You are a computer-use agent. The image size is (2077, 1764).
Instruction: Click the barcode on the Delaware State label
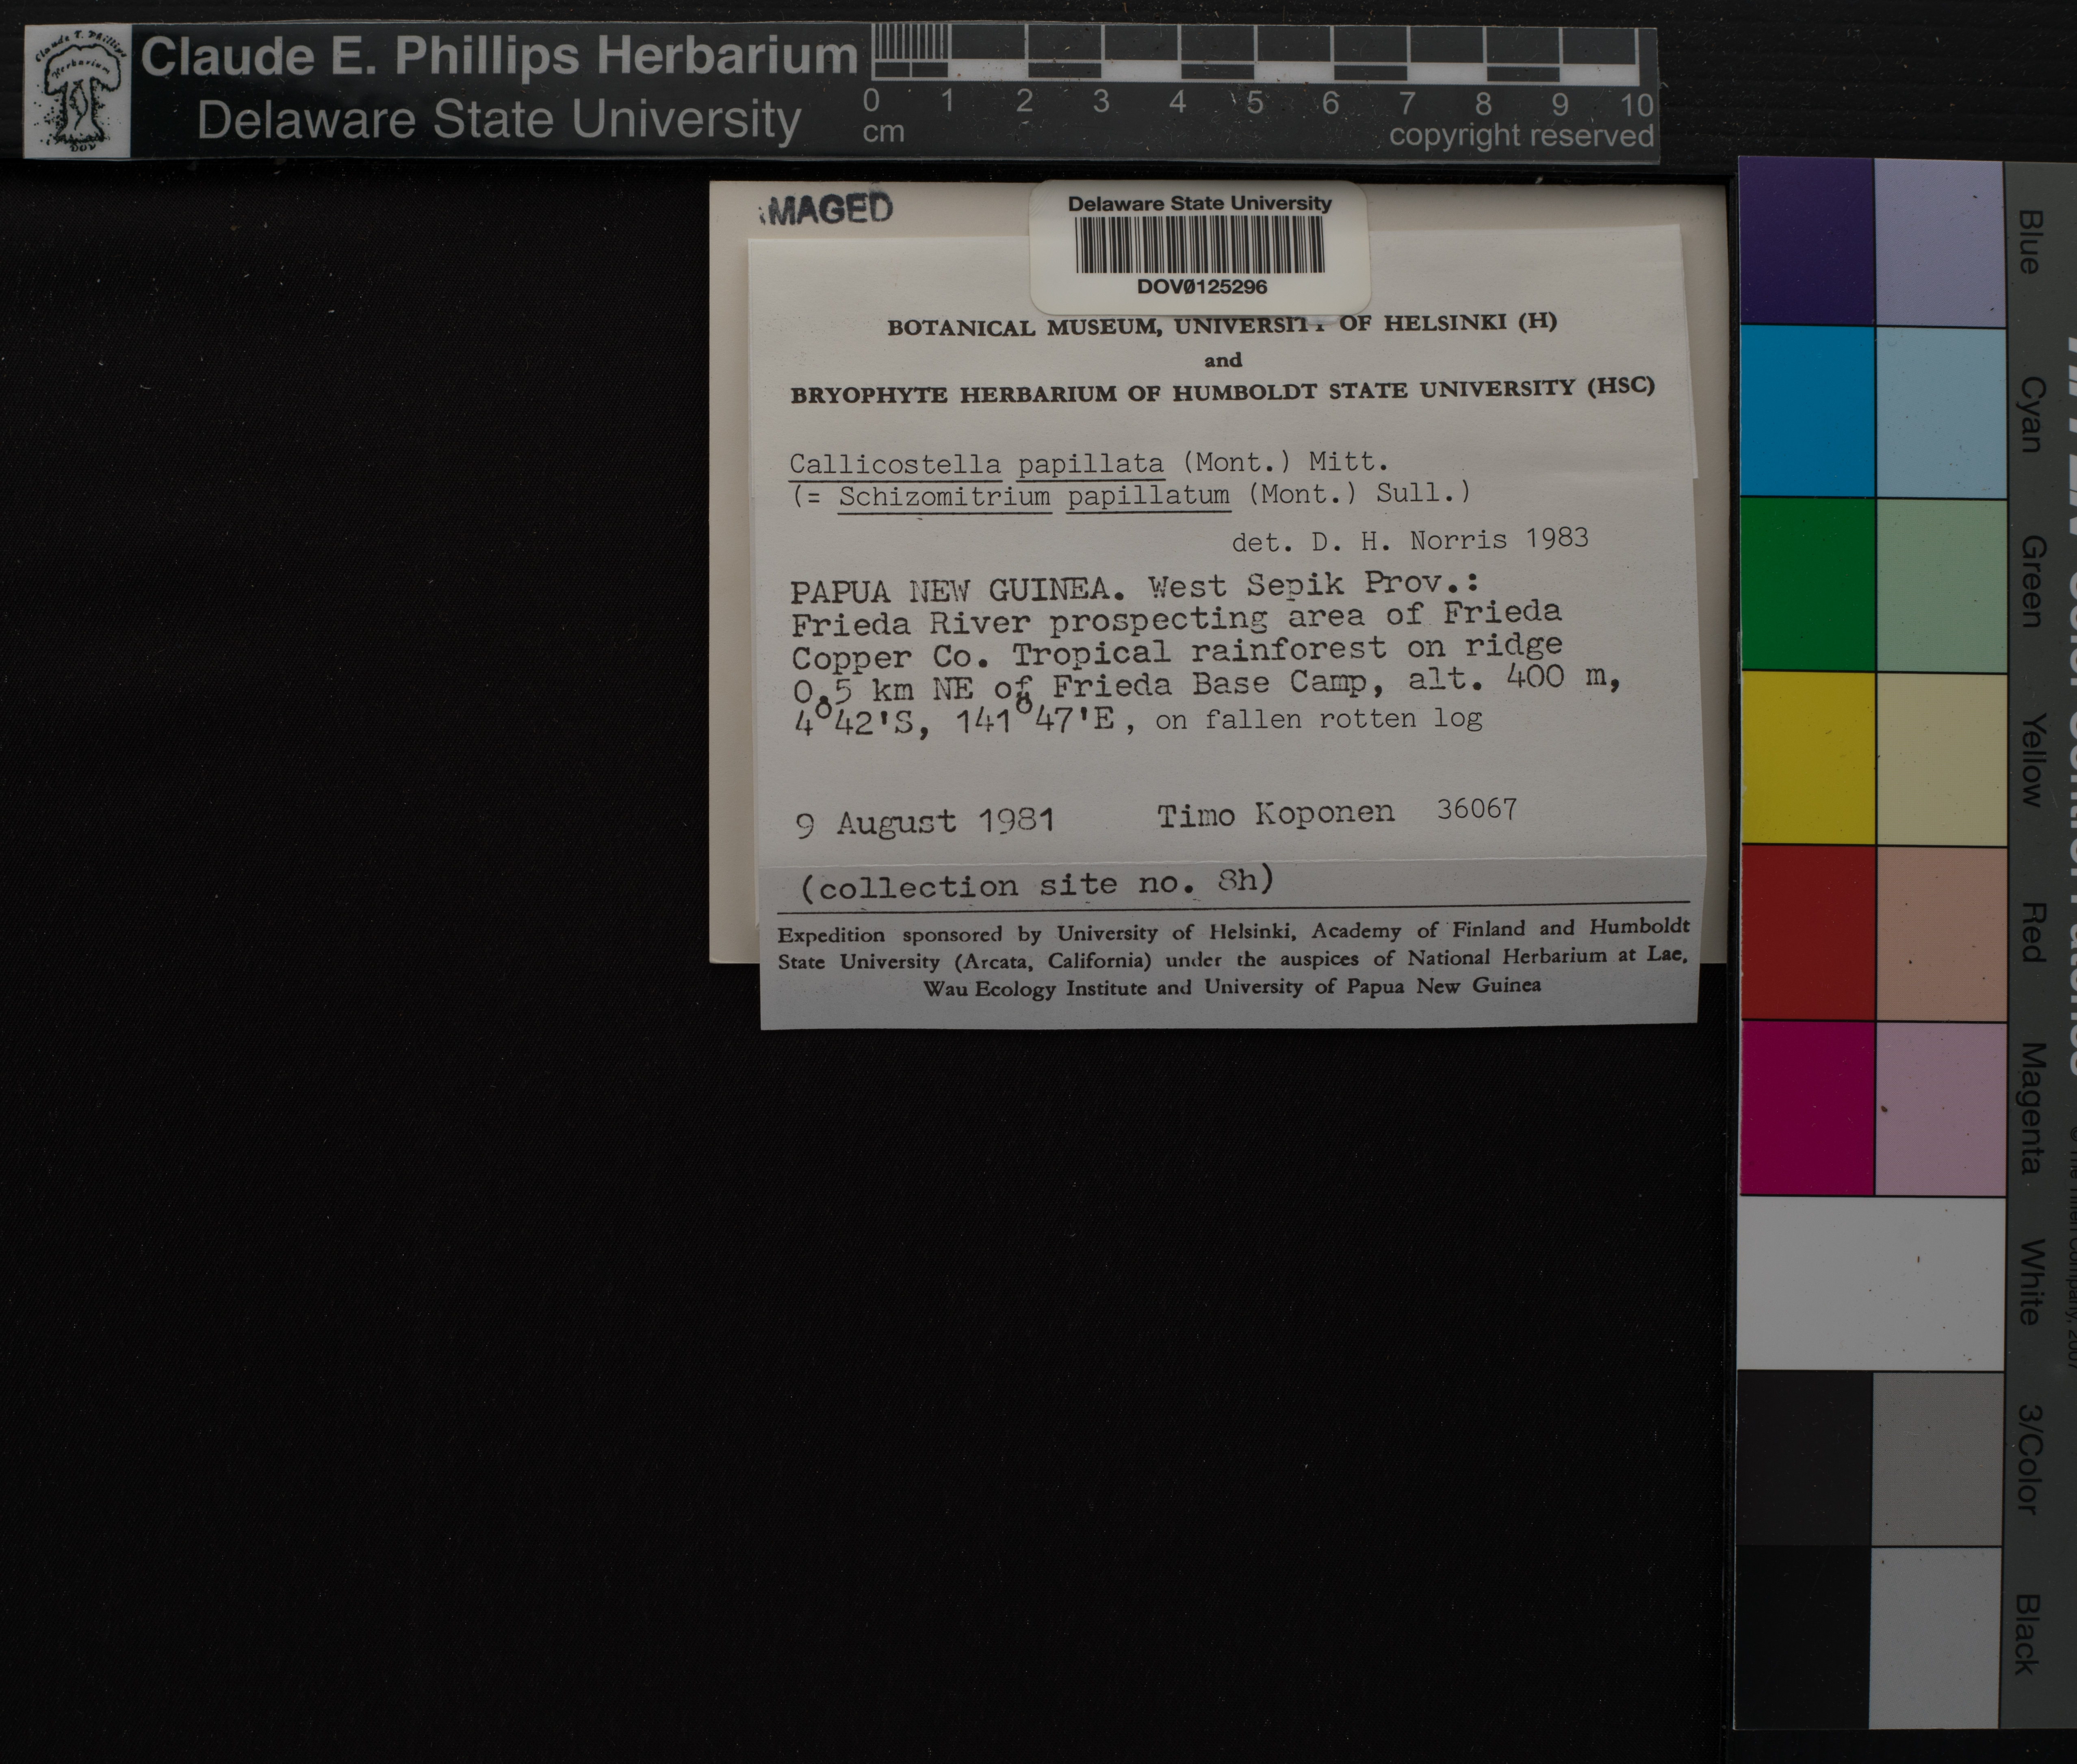(1199, 245)
